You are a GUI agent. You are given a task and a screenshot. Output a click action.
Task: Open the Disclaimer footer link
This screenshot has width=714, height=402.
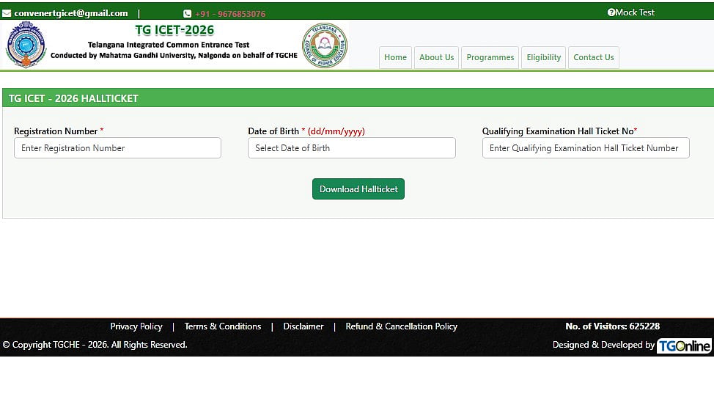coord(303,326)
